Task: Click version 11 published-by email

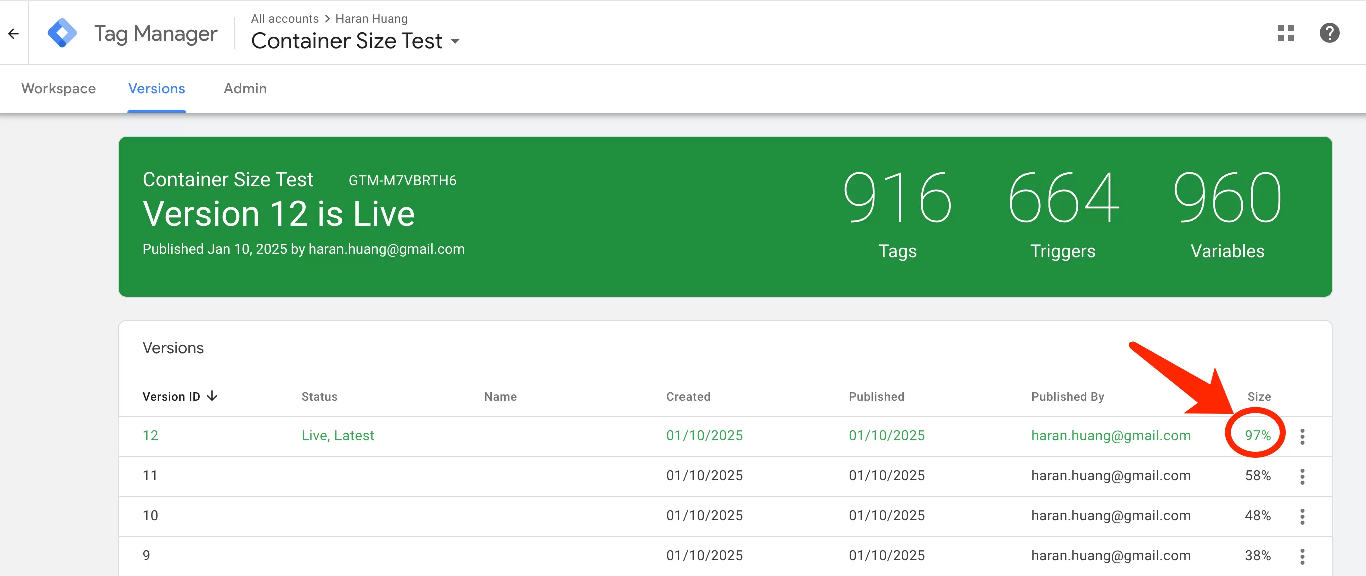Action: point(1111,476)
